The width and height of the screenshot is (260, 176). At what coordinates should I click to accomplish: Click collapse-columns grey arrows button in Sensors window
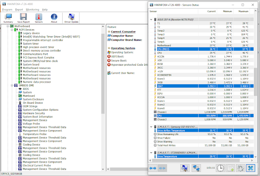(x=162, y=168)
